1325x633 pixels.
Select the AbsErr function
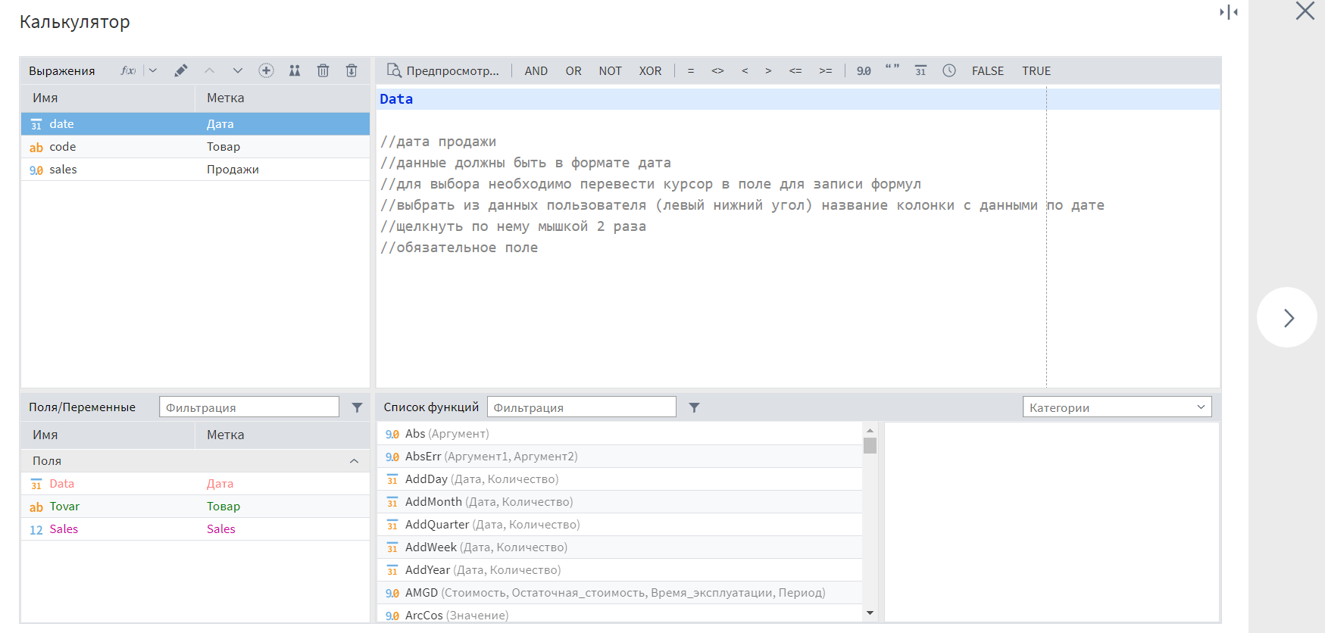click(620, 456)
